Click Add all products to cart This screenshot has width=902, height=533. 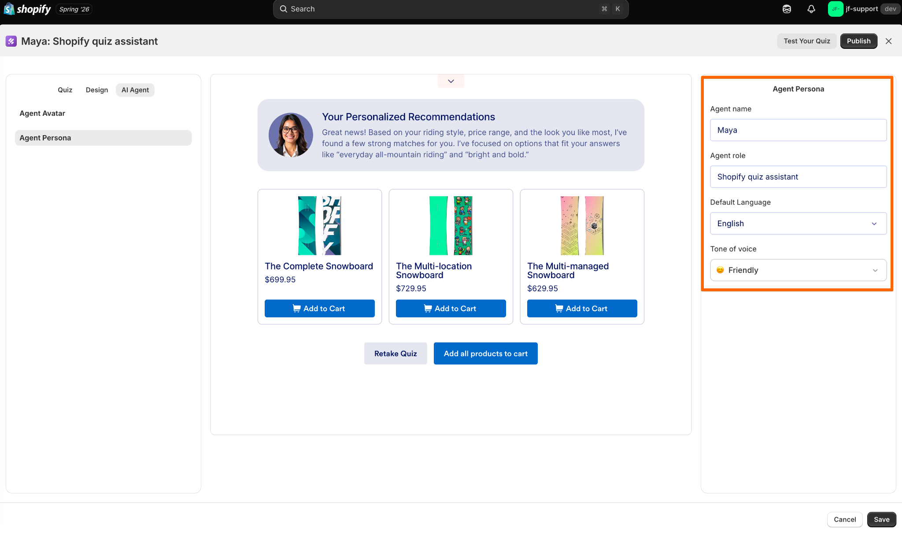485,353
